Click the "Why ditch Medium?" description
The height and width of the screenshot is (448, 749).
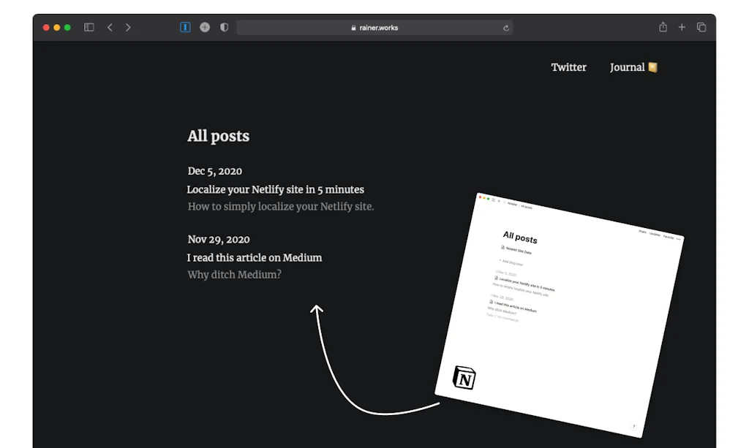pyautogui.click(x=234, y=275)
